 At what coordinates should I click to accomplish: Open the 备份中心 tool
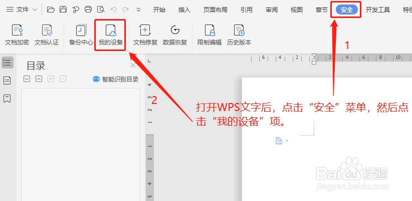(81, 35)
